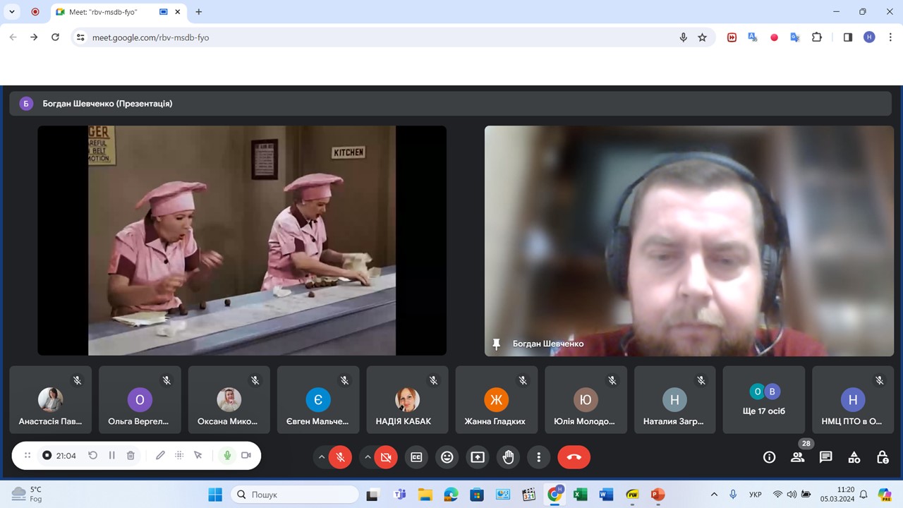The width and height of the screenshot is (903, 508).
Task: Click the "Ще 17 осіб" tile
Action: [x=763, y=399]
